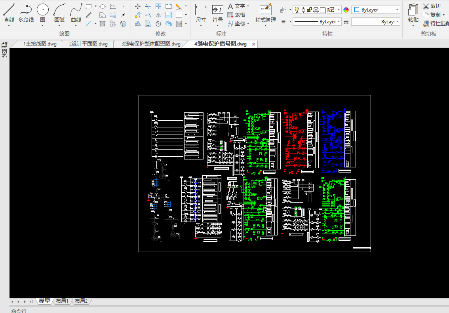Click the 符号 (Symbol) tool
Screen dimensions: 449x313
[218, 14]
